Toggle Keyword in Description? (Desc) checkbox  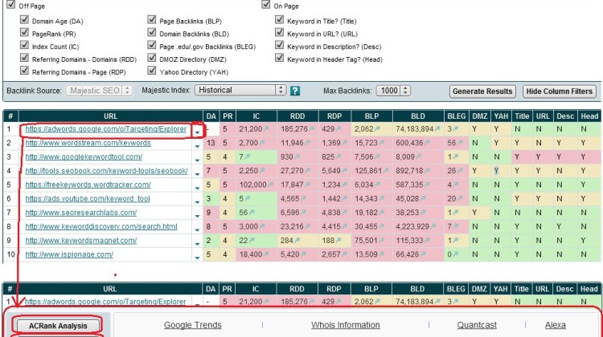280,45
